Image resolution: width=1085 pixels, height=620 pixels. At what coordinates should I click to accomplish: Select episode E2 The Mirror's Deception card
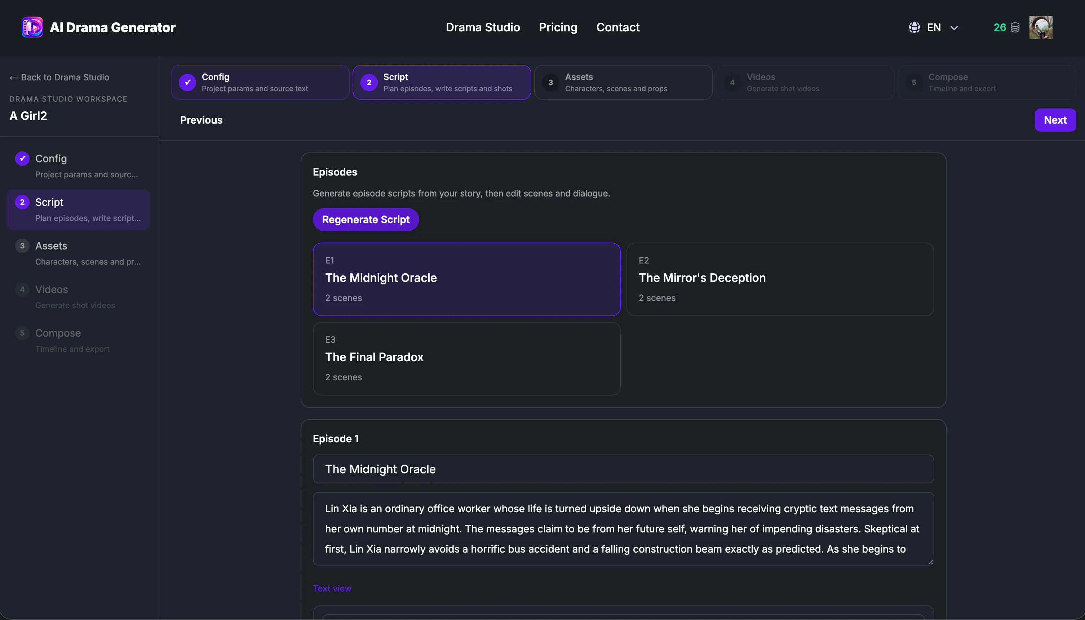tap(780, 279)
